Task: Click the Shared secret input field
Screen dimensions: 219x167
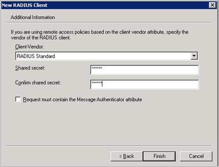Action: point(145,70)
